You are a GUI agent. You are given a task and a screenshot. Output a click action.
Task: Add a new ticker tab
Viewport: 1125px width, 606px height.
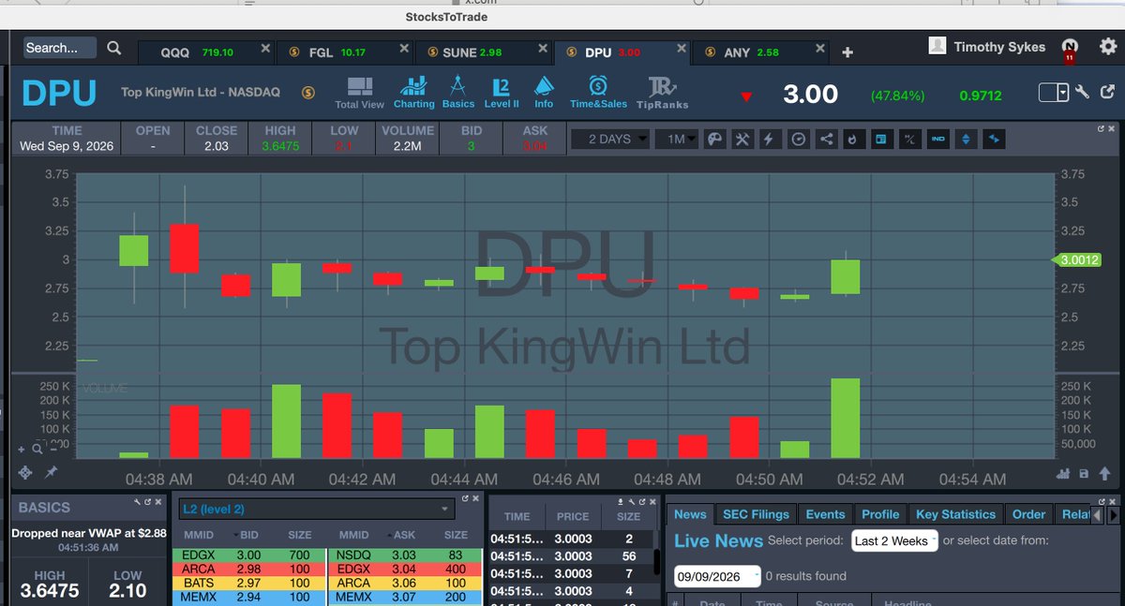(x=847, y=52)
